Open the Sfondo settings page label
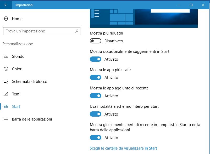 18,56
